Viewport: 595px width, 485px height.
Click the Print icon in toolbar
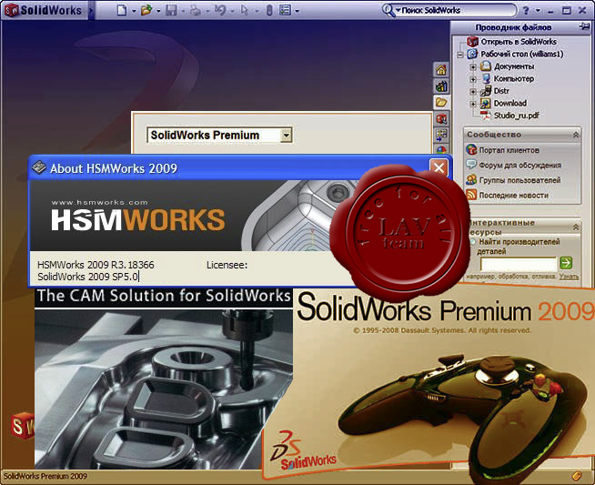[x=196, y=10]
